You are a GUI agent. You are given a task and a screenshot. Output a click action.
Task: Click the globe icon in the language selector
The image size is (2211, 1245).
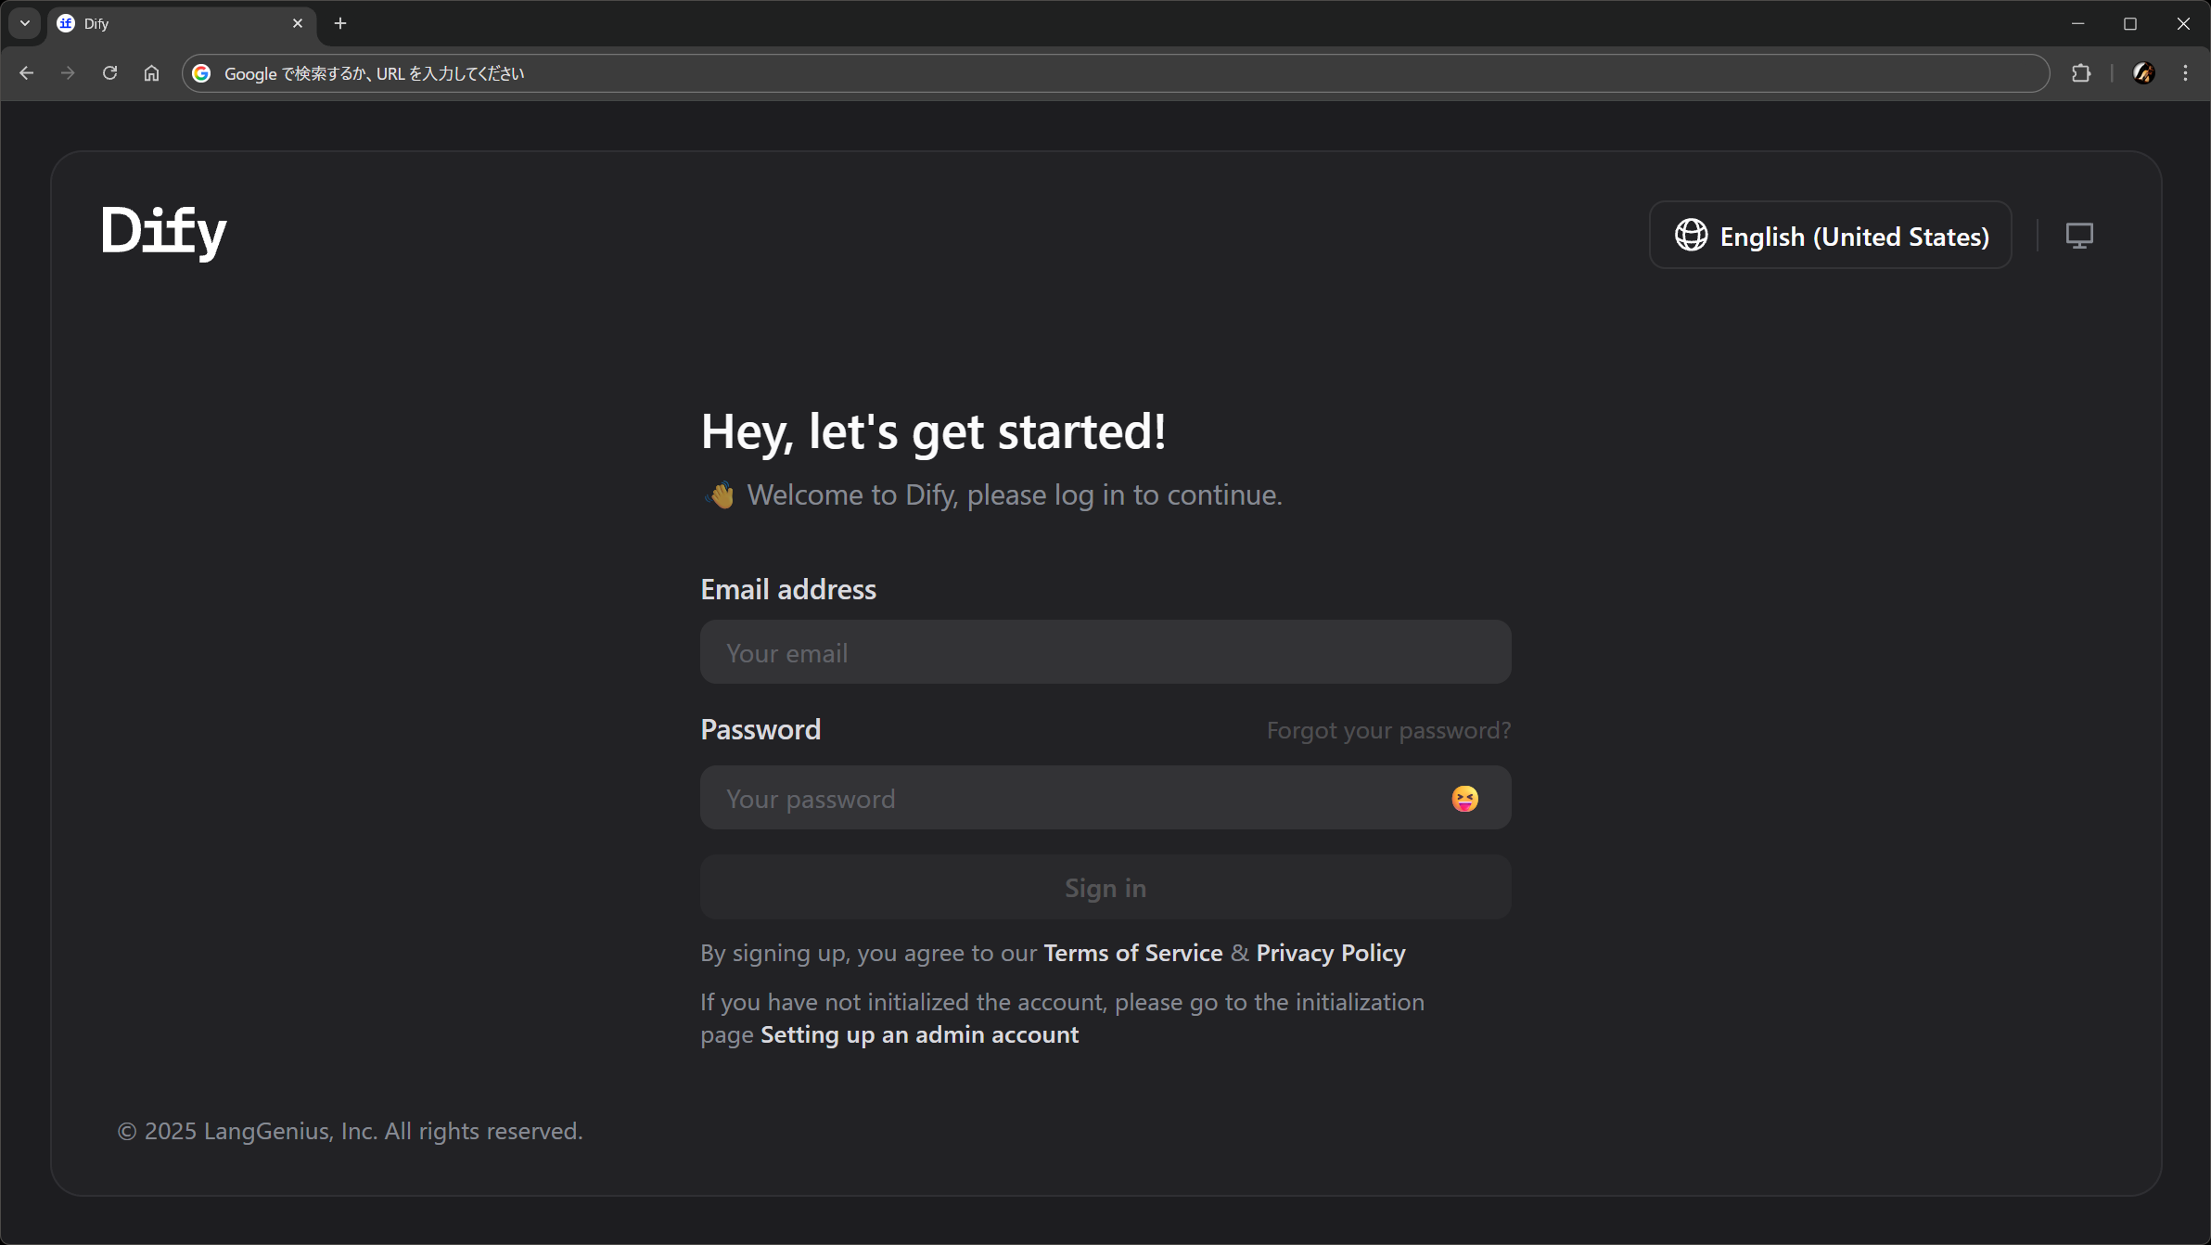point(1690,235)
